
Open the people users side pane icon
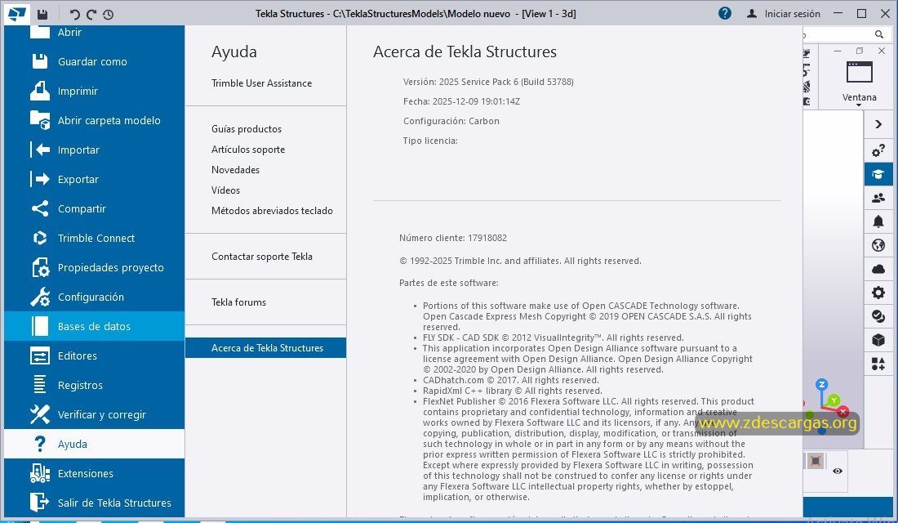tap(878, 198)
